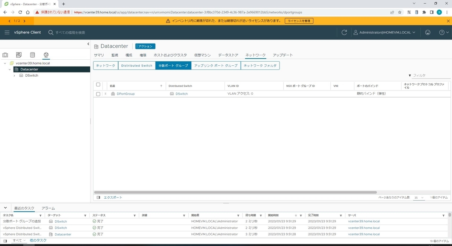Reload the browser page
452x246 pixels.
pos(20,12)
